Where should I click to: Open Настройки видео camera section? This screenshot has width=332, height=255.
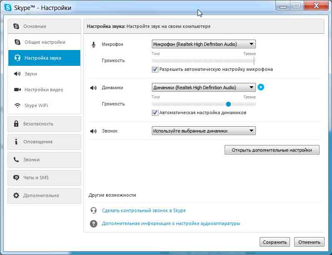coord(44,90)
